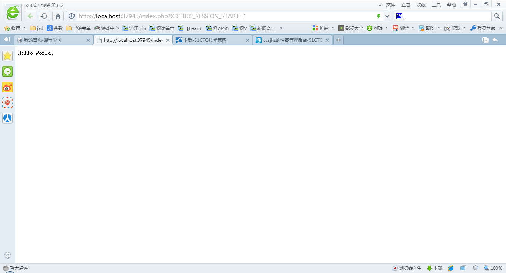The width and height of the screenshot is (506, 273).
Task: Open the 翻译 translate dropdown
Action: pos(403,28)
